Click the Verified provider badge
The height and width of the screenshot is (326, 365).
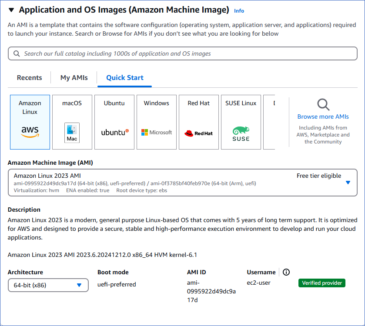coord(322,283)
